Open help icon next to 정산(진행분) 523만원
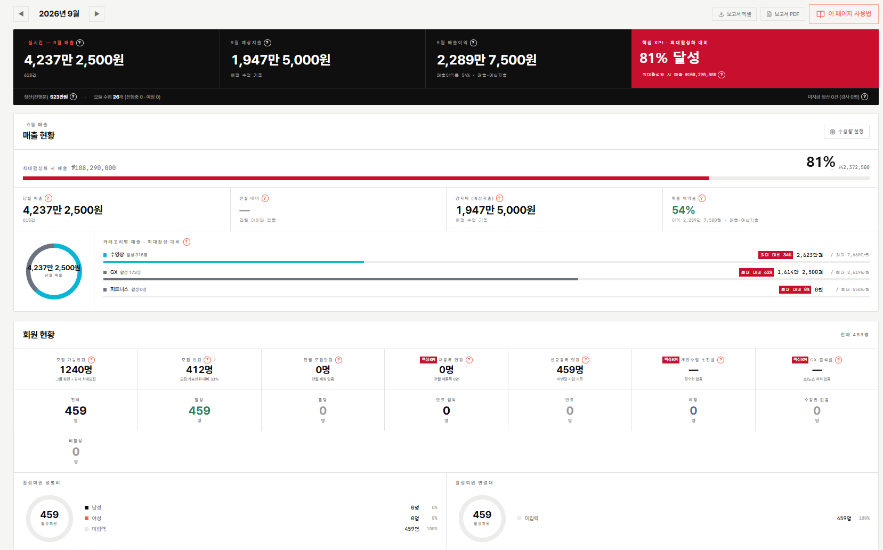Image resolution: width=883 pixels, height=550 pixels. [x=74, y=96]
